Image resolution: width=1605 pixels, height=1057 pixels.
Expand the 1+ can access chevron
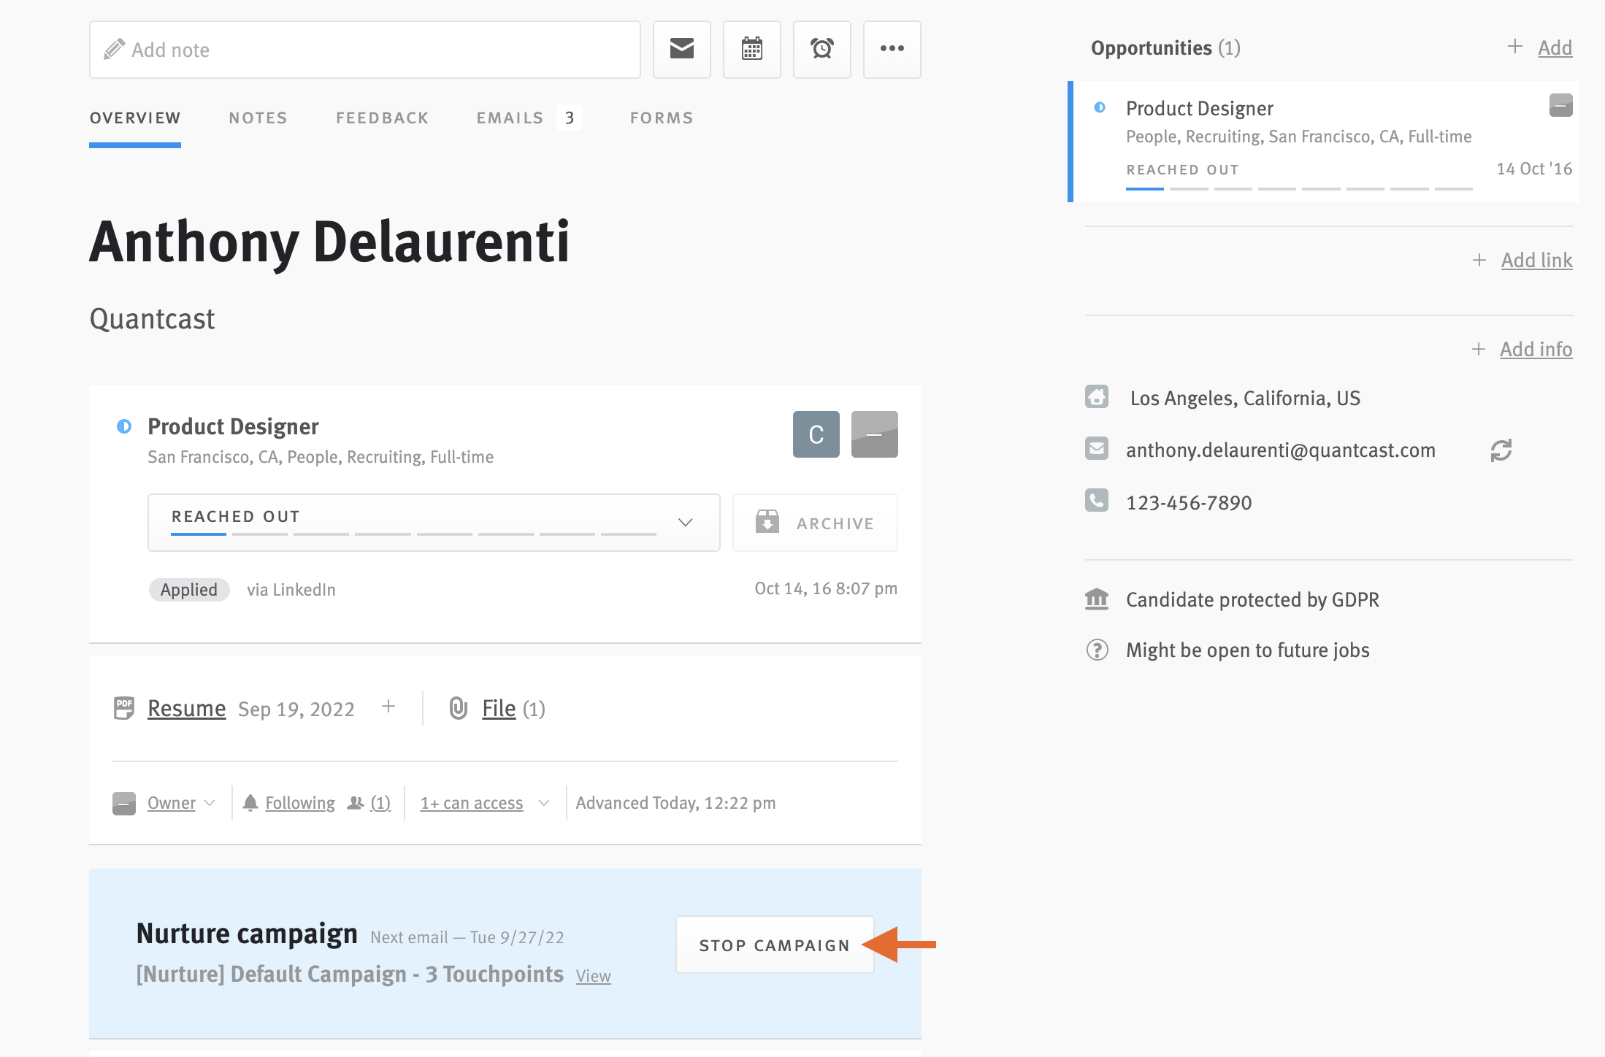tap(543, 803)
